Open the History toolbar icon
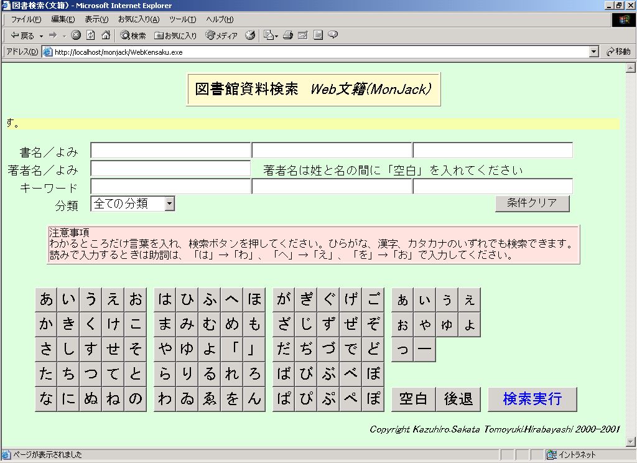 pos(250,35)
